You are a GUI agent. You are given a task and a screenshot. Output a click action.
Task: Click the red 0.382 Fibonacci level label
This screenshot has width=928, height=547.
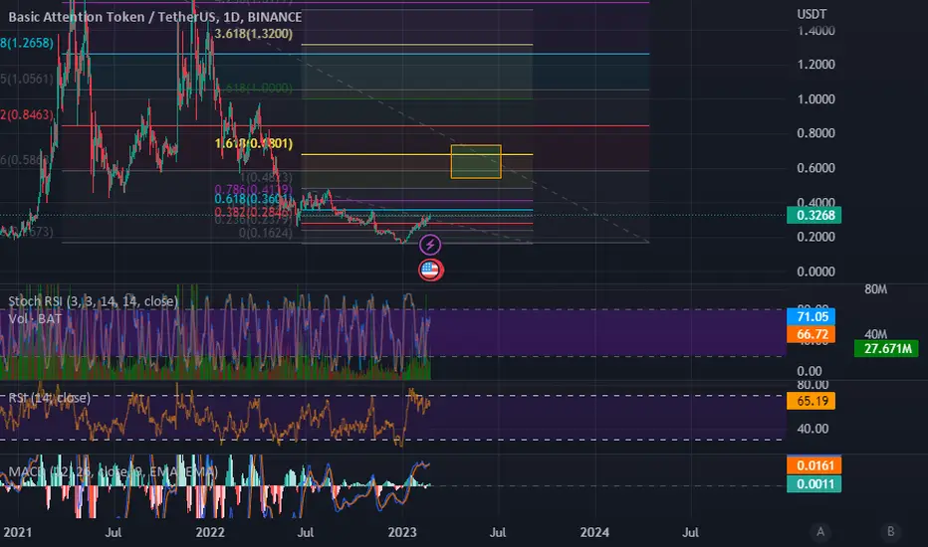point(253,212)
